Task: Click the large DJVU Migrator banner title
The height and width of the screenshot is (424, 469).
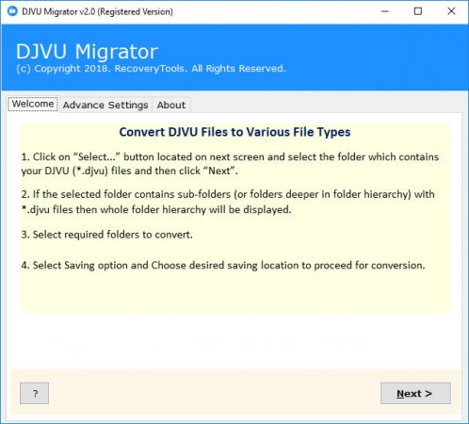Action: 87,52
